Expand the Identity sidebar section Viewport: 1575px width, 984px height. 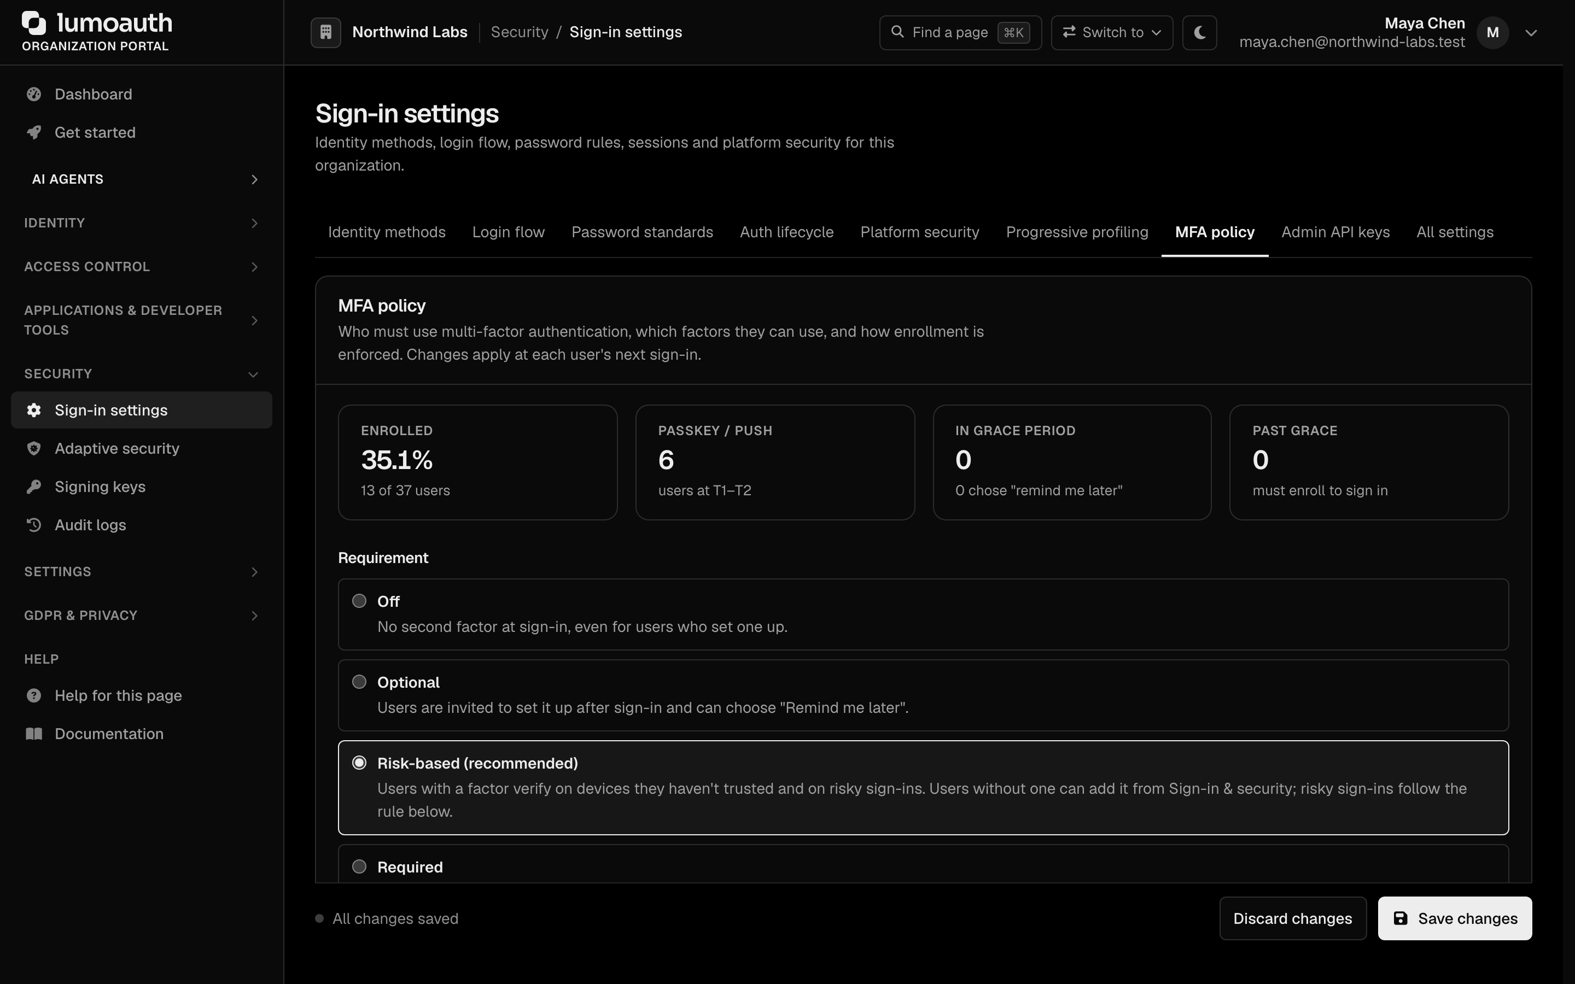[142, 223]
